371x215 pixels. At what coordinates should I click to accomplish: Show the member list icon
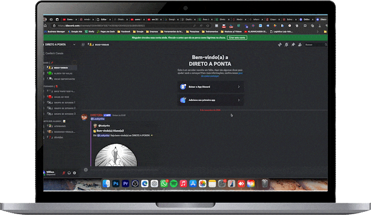coord(299,45)
